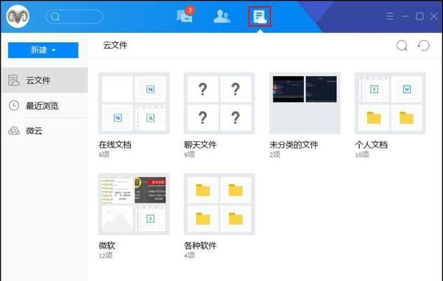The height and width of the screenshot is (281, 443).
Task: Select 微云 in the sidebar
Action: click(x=44, y=131)
